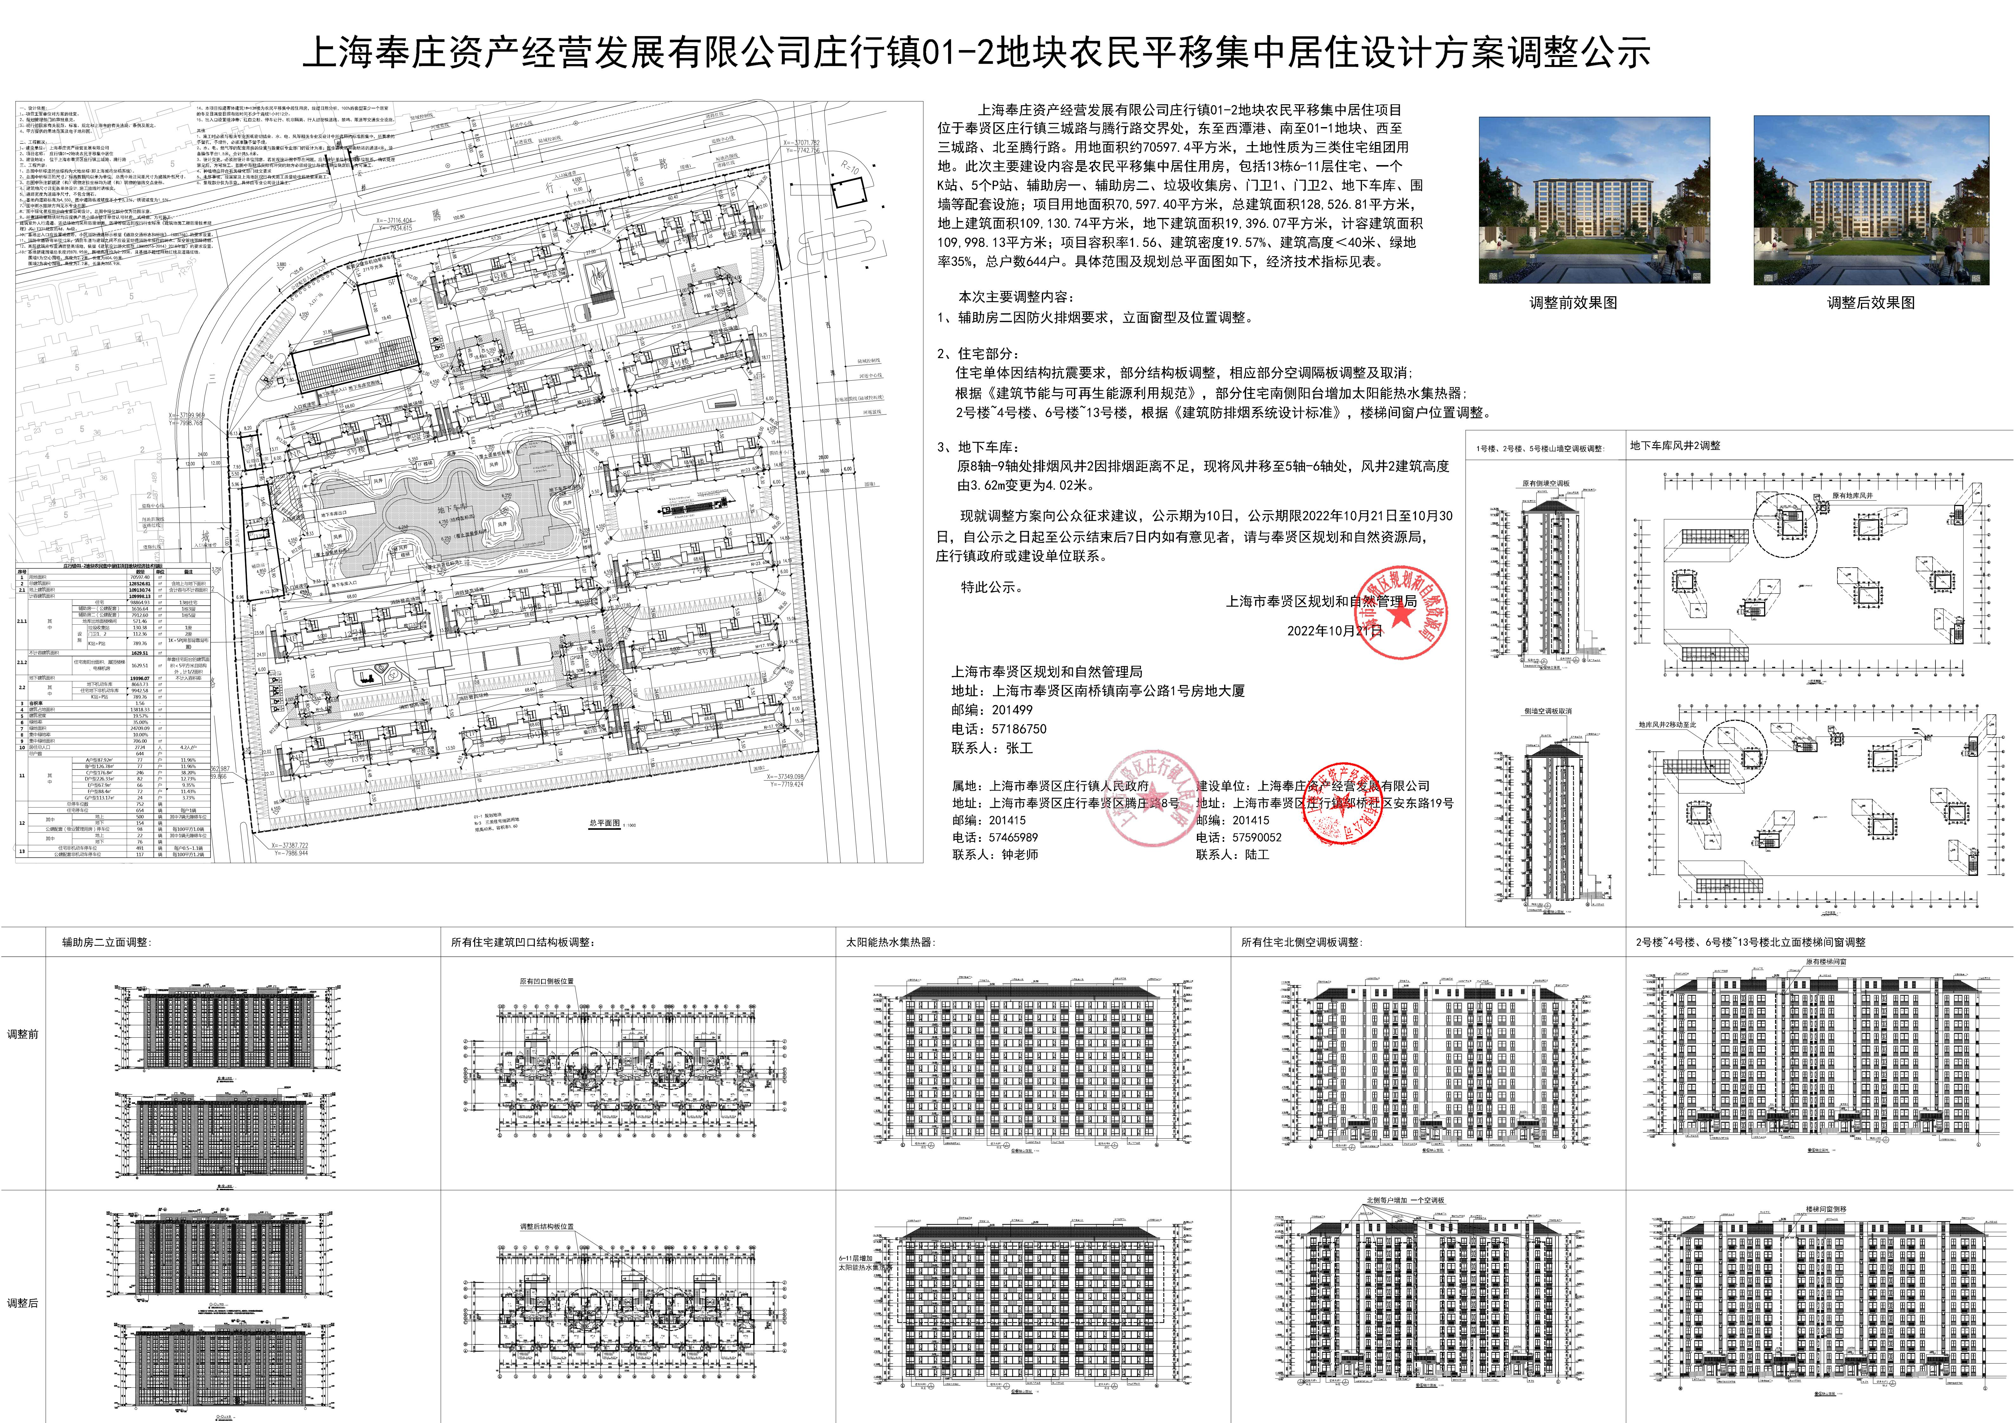Click the 建设单位 company name line
Screen dimensions: 2015x1423
(1313, 786)
